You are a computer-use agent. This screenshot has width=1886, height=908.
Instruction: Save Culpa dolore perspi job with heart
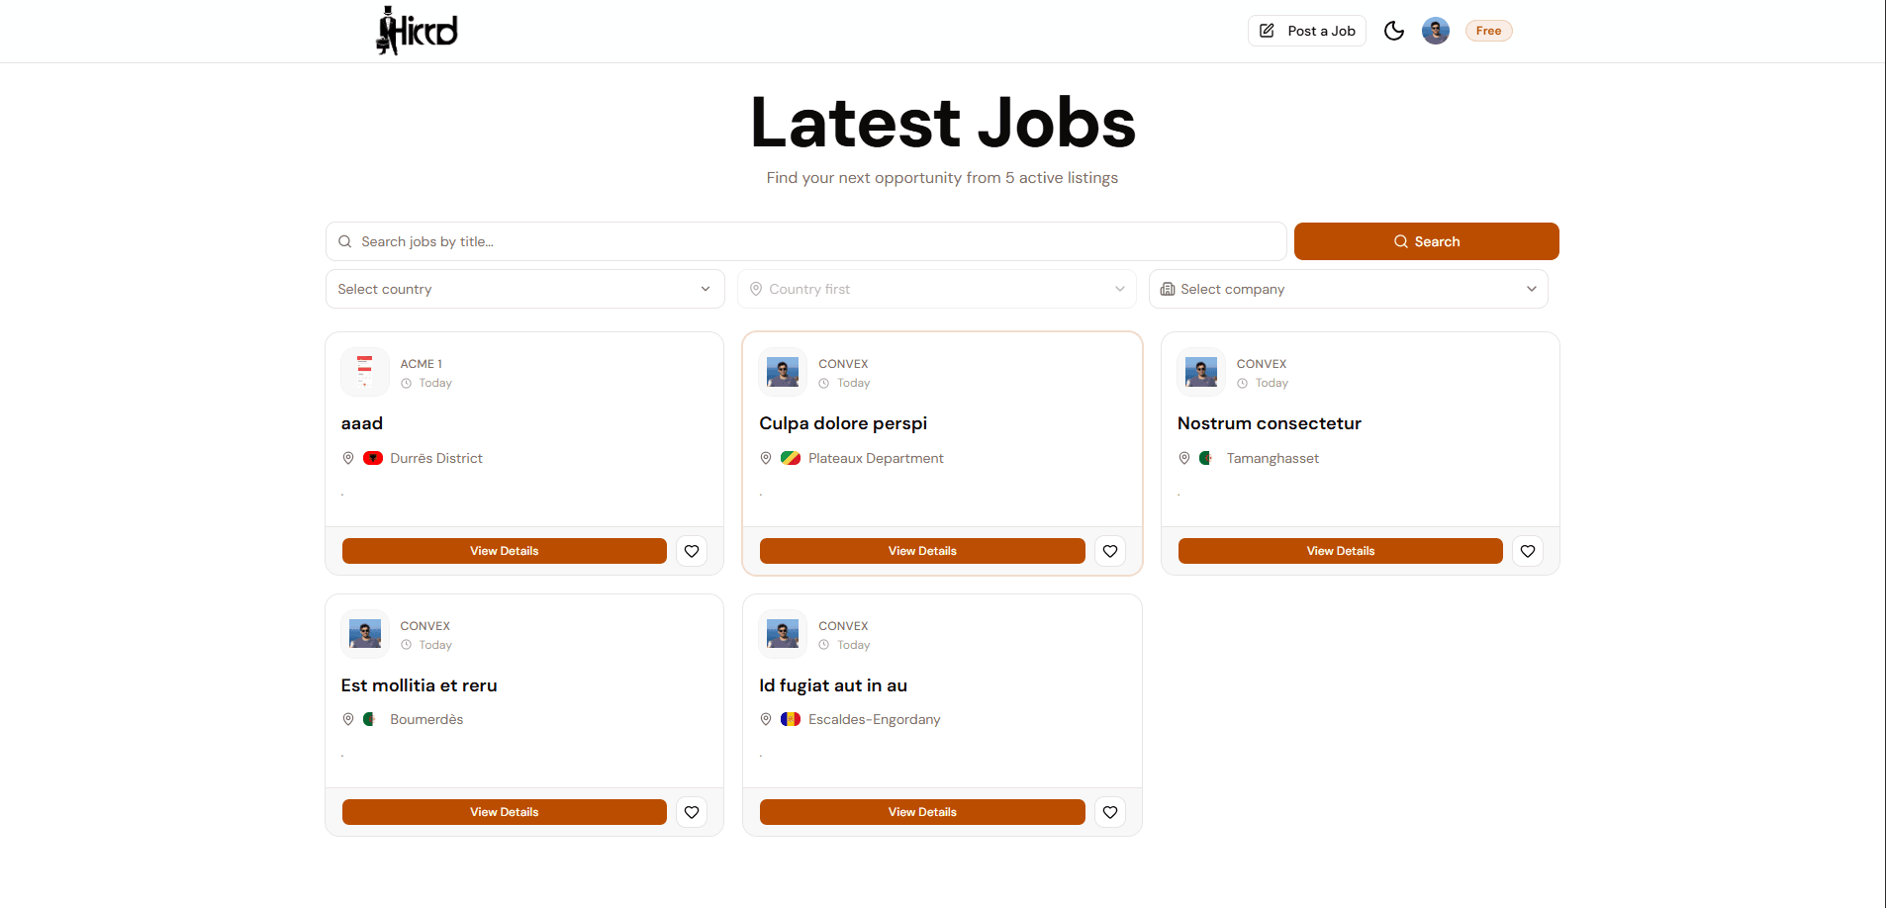[1110, 551]
